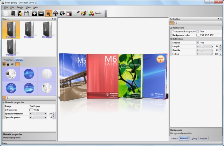
Task: Select the white sphere material
Action: (47, 74)
